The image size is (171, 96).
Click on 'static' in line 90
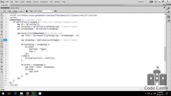(x=49, y=58)
